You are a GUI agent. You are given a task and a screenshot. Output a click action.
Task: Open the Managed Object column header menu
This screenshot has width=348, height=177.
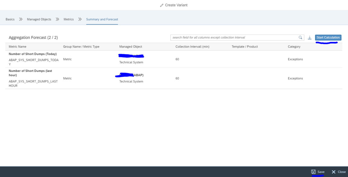click(x=130, y=47)
